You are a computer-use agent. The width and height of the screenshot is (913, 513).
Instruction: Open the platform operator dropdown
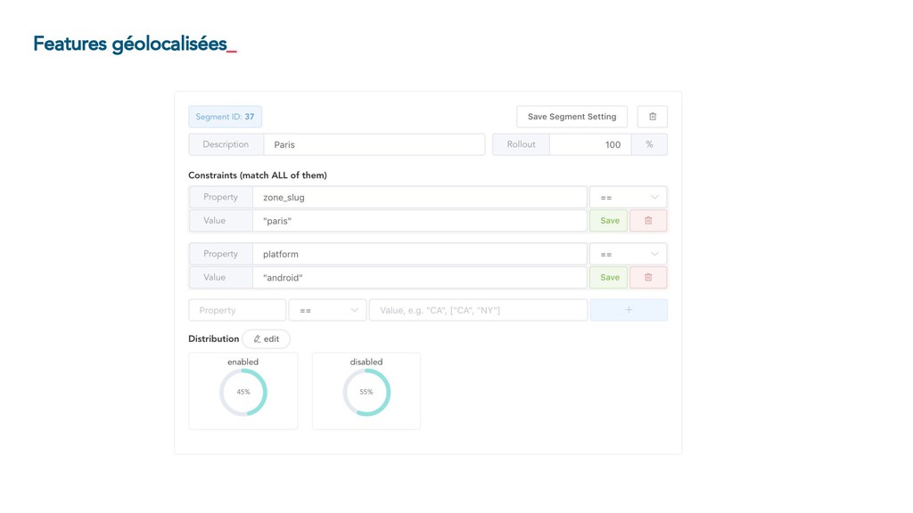pyautogui.click(x=628, y=254)
